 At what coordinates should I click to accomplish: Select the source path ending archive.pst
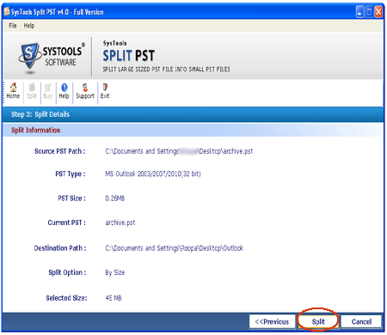click(x=179, y=151)
